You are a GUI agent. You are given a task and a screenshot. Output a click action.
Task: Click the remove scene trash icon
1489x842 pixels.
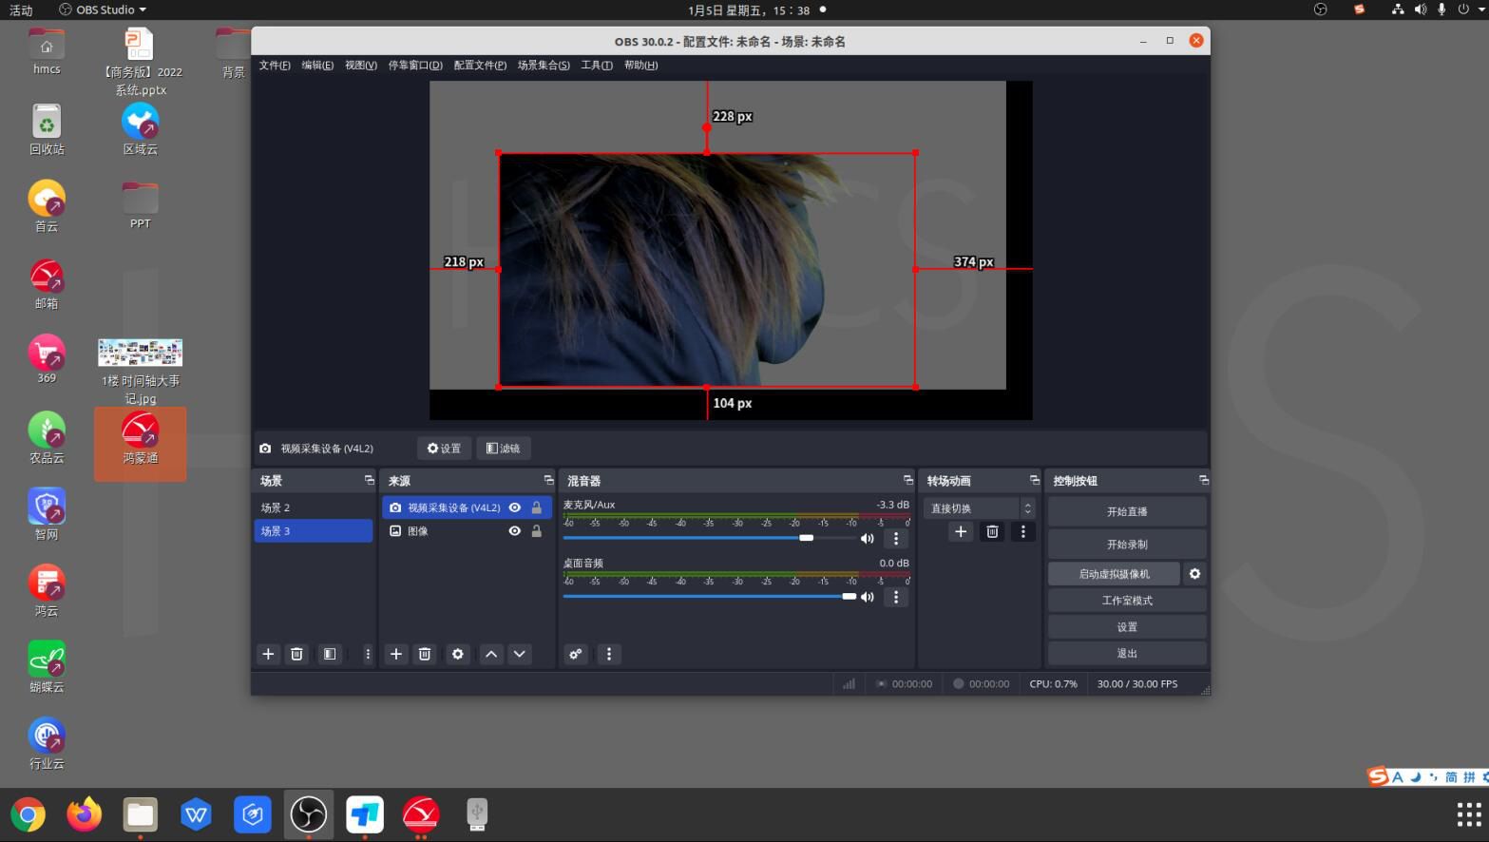(296, 654)
